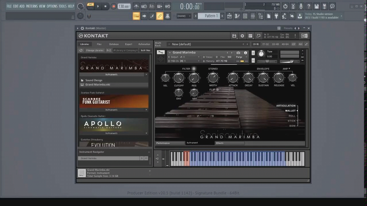The height and width of the screenshot is (206, 367).
Task: Toggle the FILTER on/off button
Action: click(194, 69)
